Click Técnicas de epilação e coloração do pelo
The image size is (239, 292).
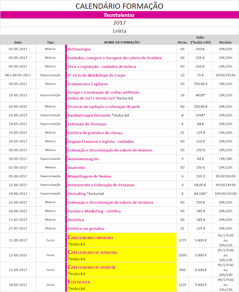point(104,106)
